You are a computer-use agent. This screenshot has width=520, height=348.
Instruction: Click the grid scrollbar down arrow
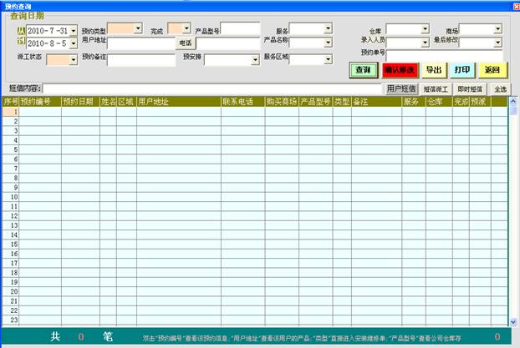(513, 322)
